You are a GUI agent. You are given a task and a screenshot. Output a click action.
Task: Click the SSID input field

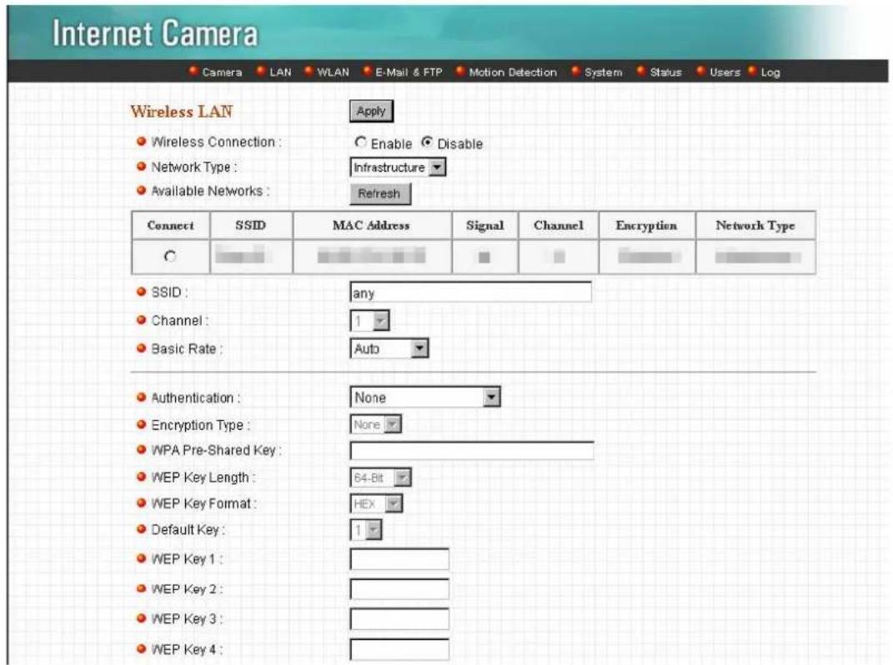point(470,292)
